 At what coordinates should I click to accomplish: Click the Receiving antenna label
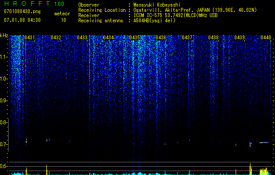pyautogui.click(x=101, y=21)
